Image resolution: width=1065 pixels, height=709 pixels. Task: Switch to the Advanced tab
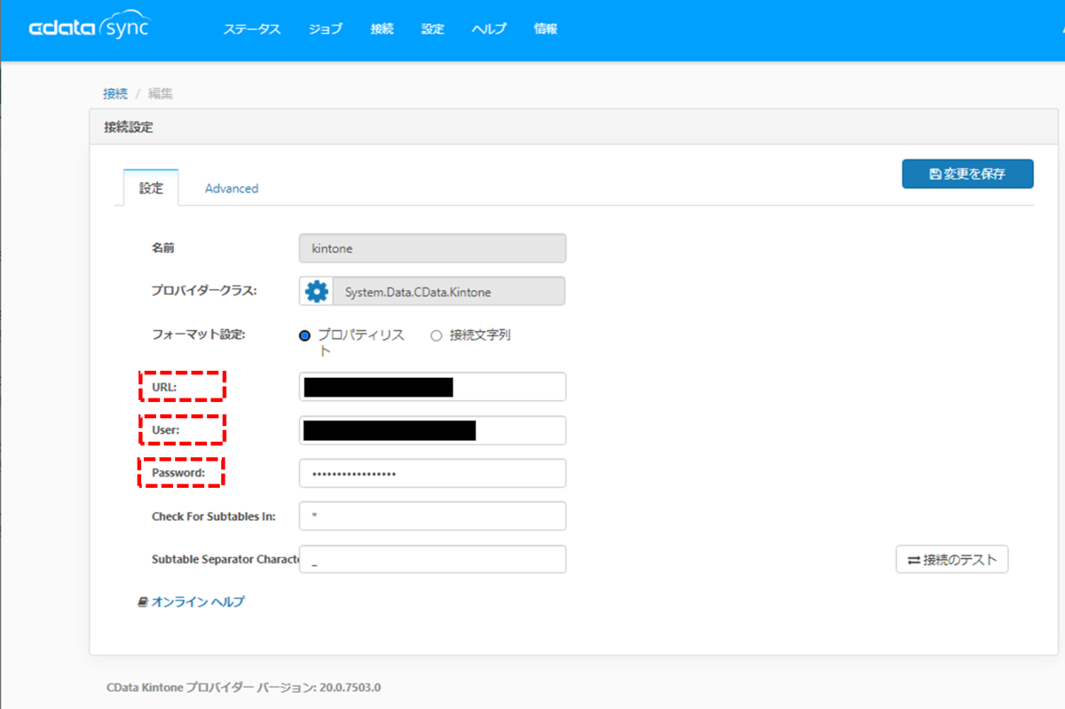click(232, 188)
